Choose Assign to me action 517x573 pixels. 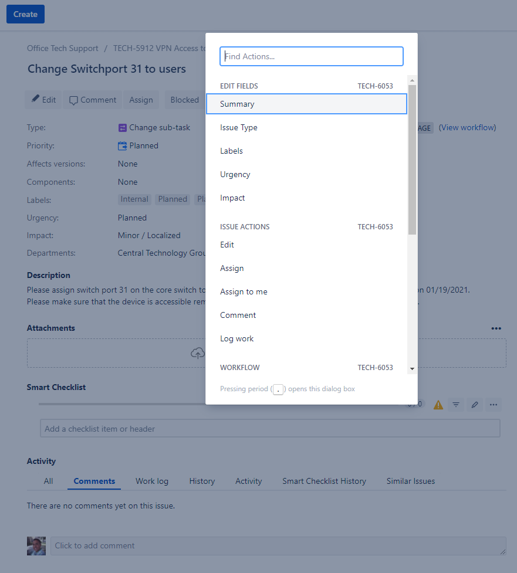(x=306, y=291)
